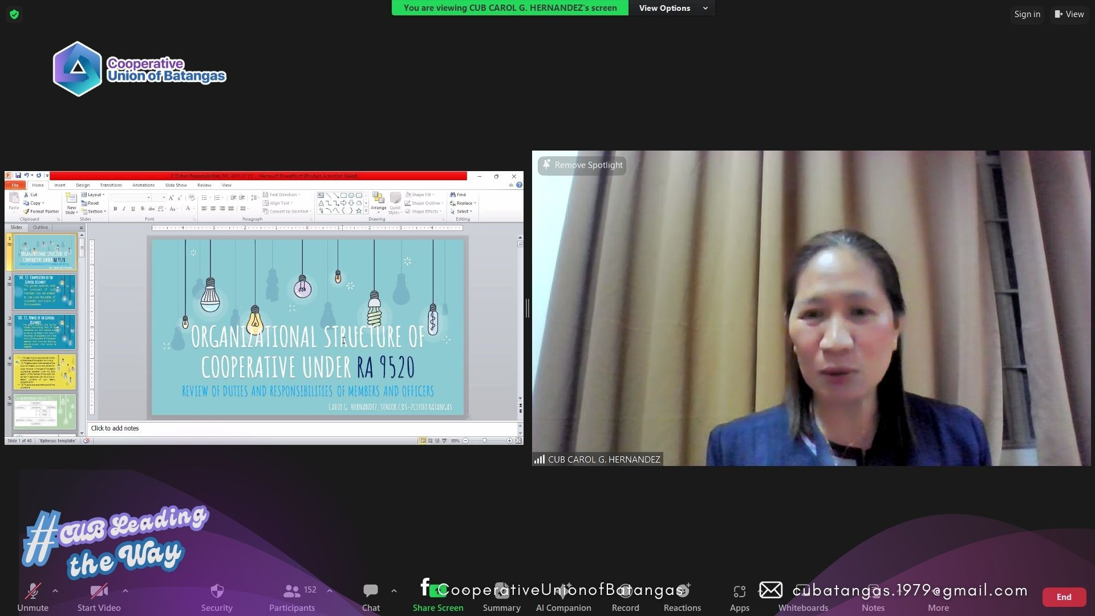Click the Bold formatting icon
Screen dimensions: 1095x616
(x=115, y=209)
